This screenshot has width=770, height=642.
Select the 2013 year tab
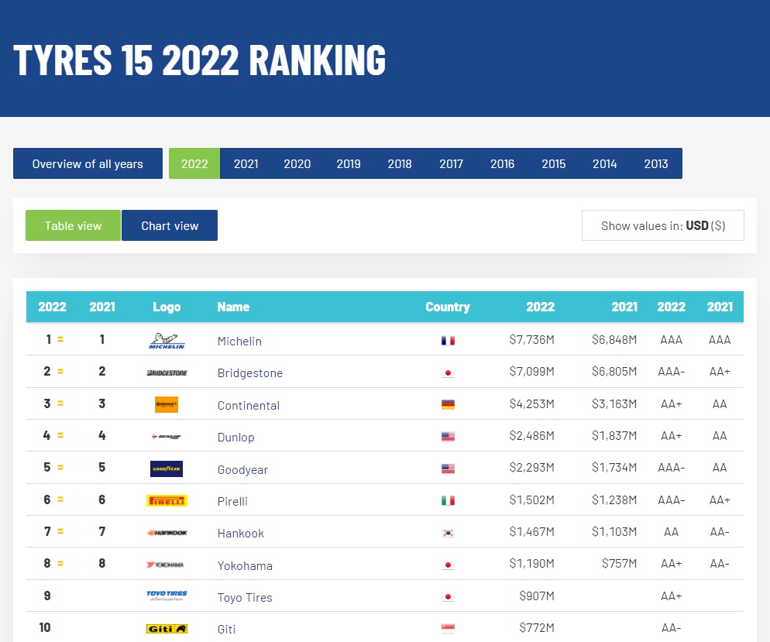coord(656,163)
